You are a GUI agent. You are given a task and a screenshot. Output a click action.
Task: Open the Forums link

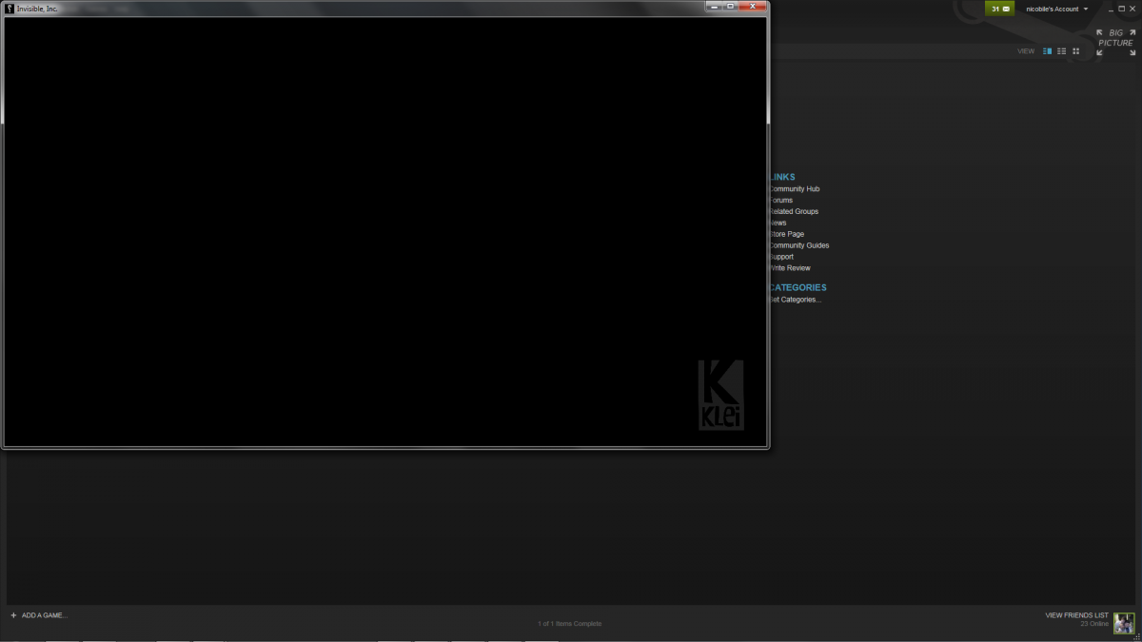[782, 201]
